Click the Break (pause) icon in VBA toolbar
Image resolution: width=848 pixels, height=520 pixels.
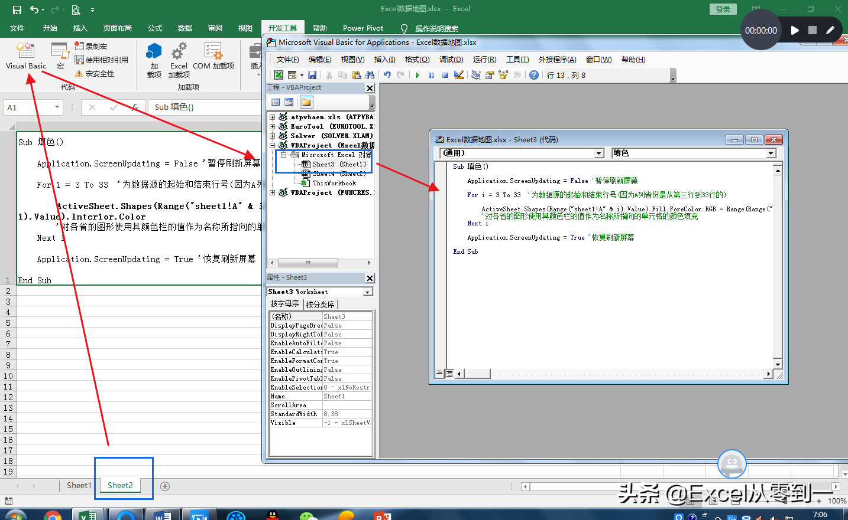(x=431, y=75)
